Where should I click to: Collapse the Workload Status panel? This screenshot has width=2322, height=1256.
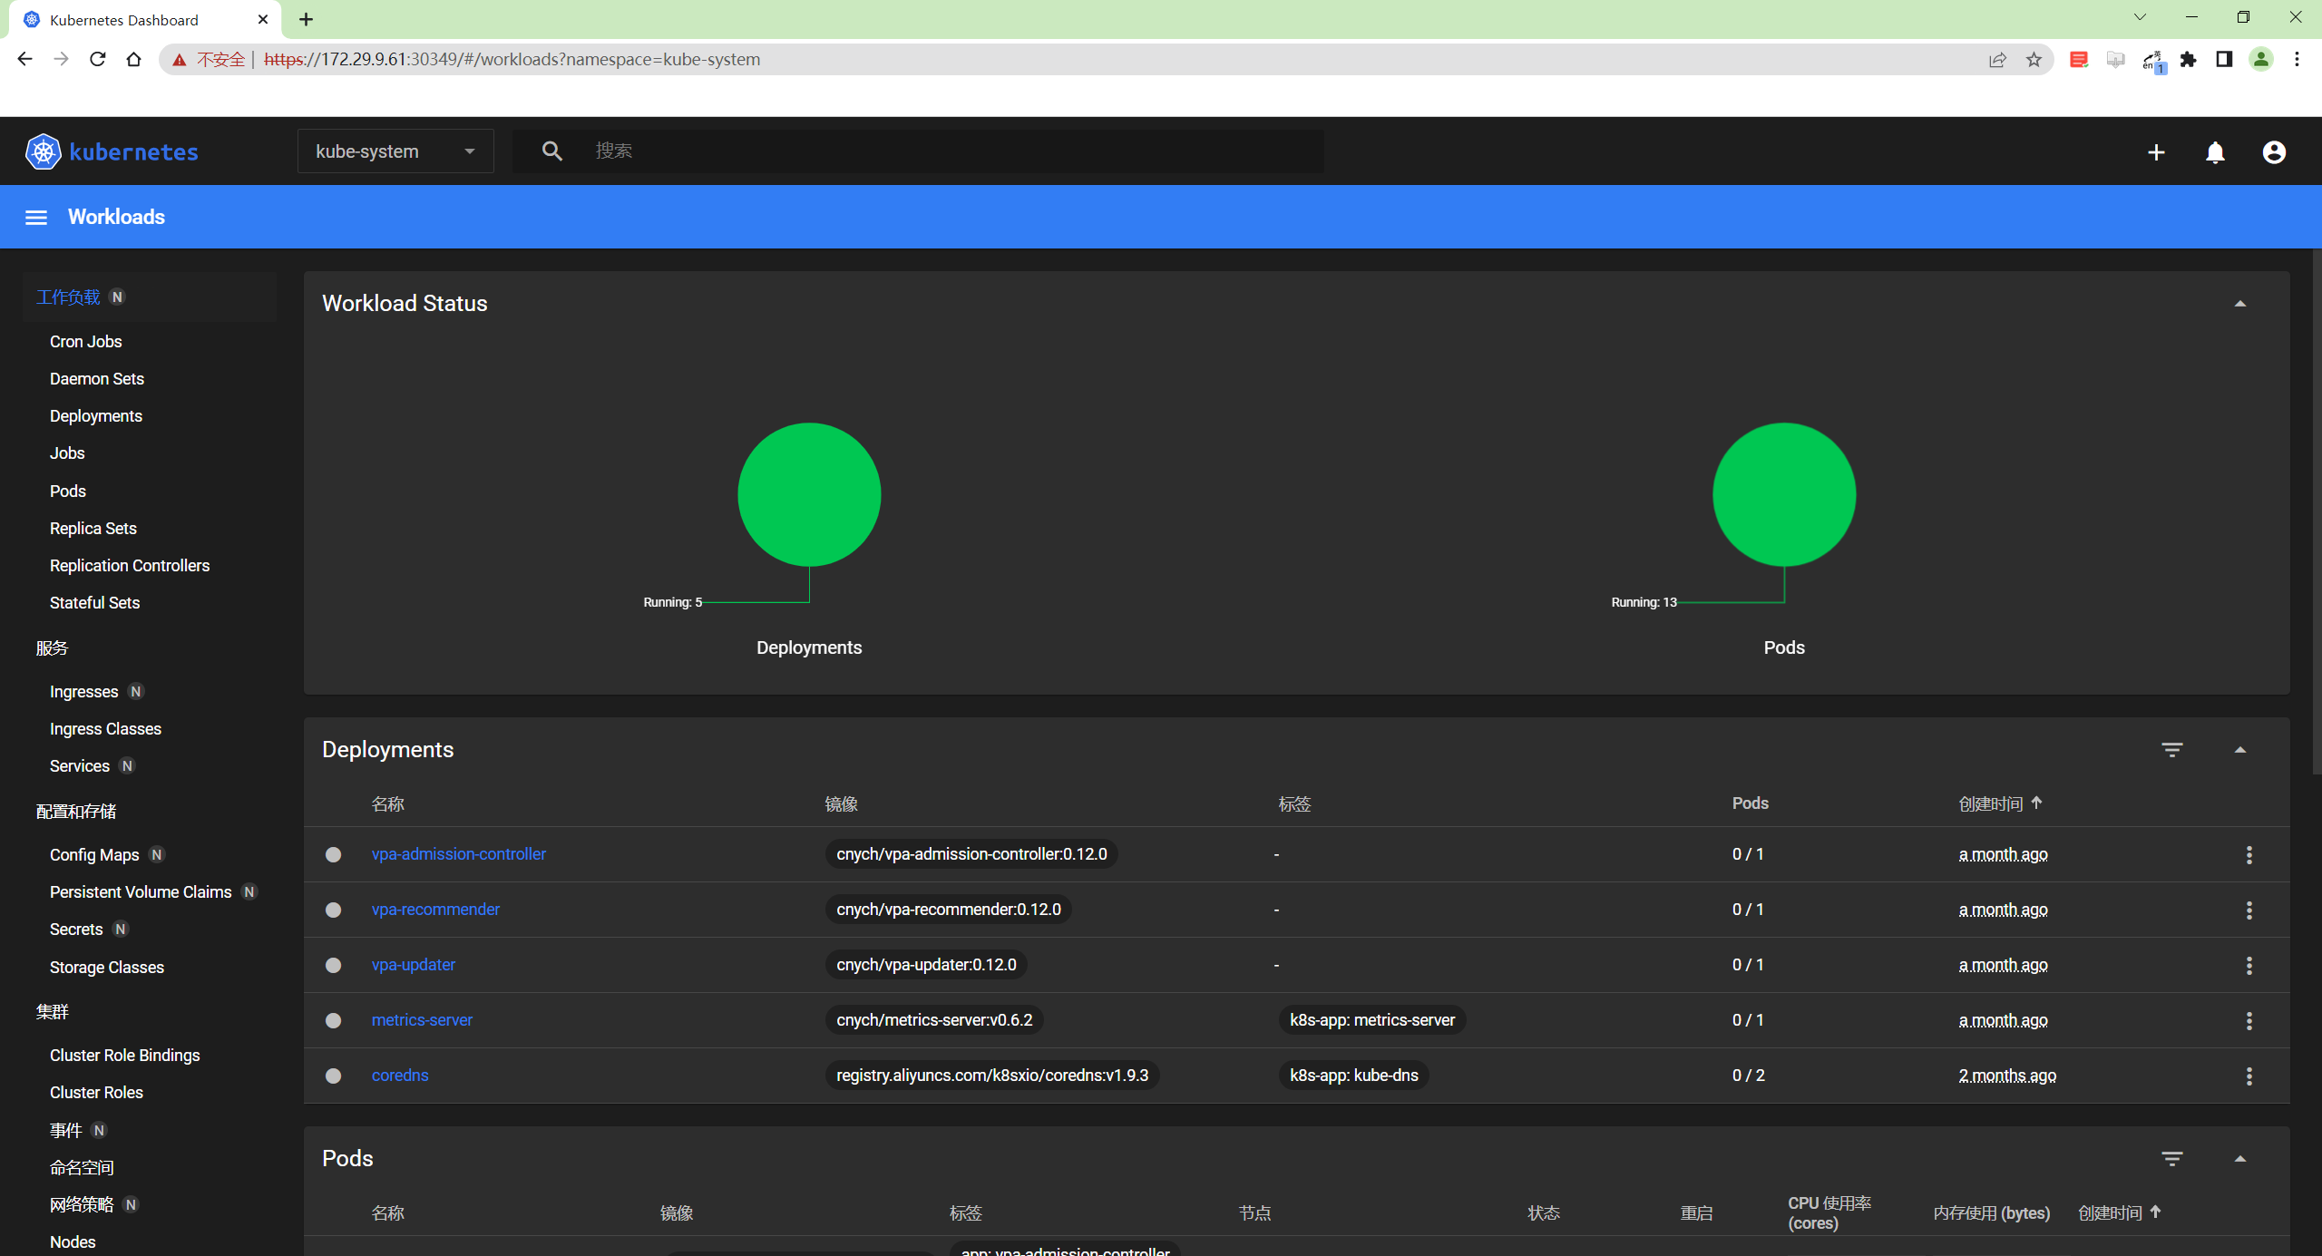click(x=2239, y=304)
